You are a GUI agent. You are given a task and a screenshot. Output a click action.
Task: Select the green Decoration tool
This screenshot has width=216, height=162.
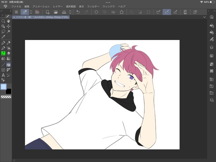[x=3, y=53]
